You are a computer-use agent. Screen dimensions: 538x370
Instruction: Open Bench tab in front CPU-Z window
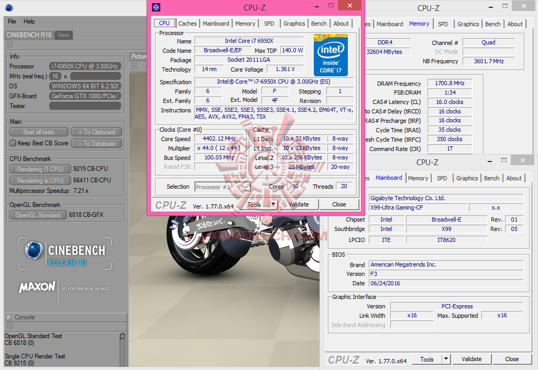point(319,24)
